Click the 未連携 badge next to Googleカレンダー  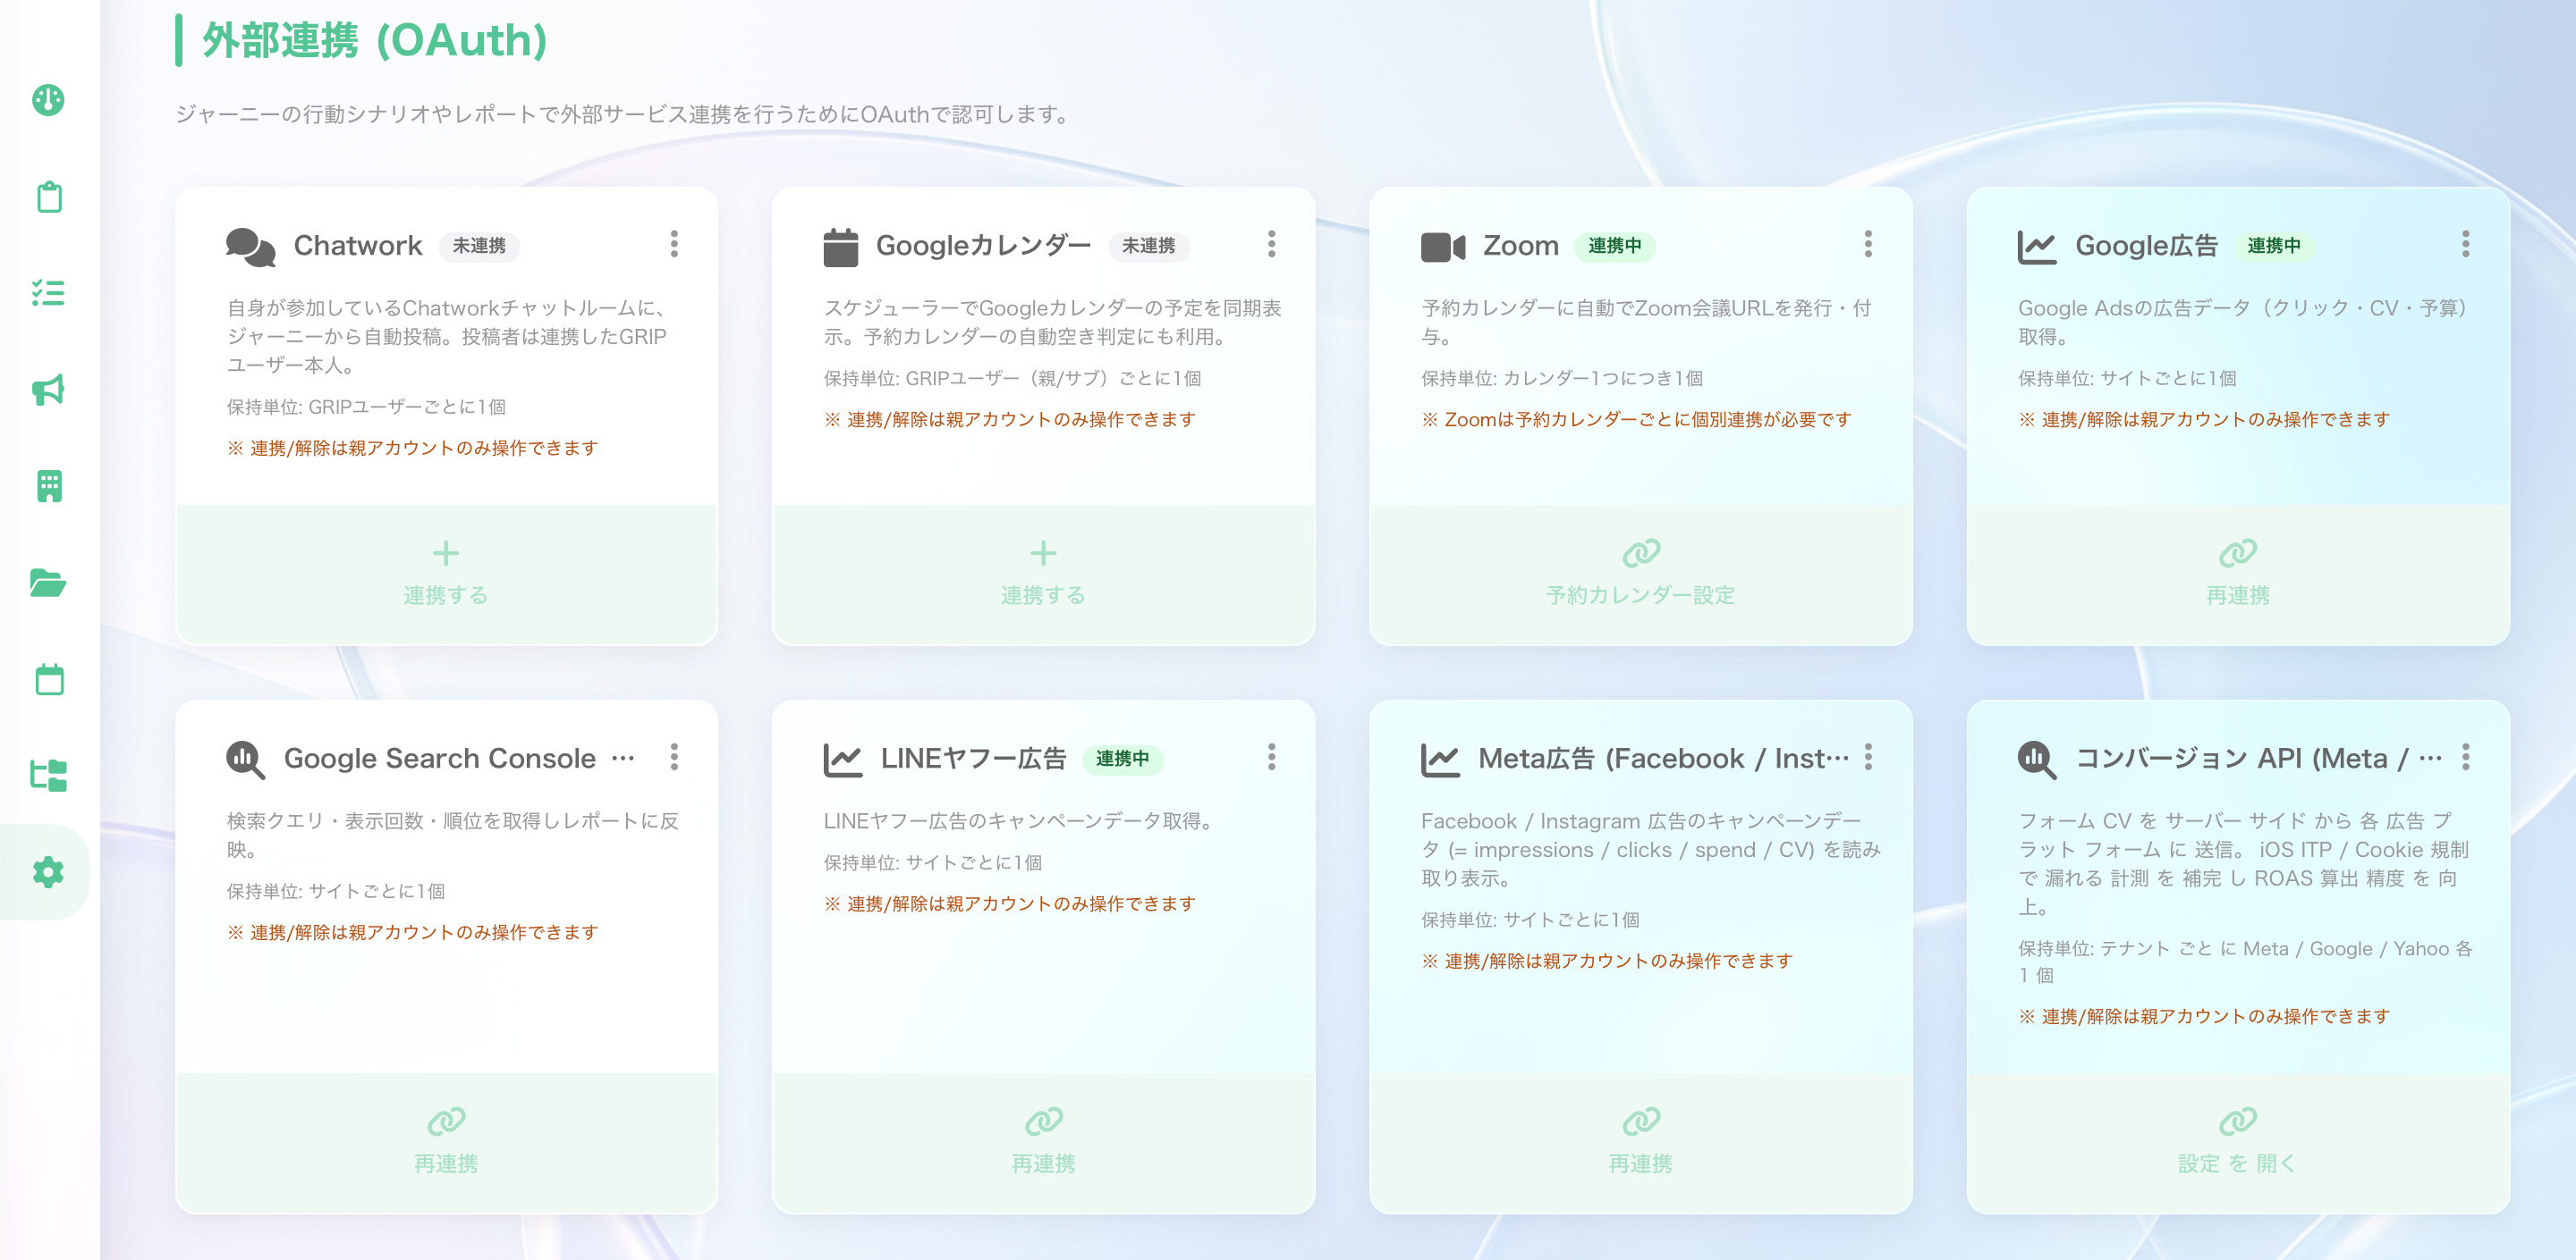pyautogui.click(x=1148, y=246)
